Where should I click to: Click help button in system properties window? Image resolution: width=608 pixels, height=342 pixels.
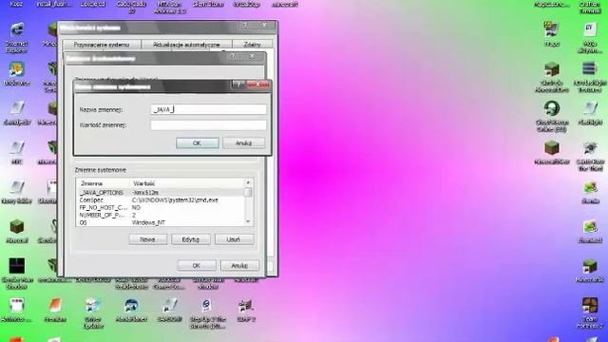click(245, 26)
